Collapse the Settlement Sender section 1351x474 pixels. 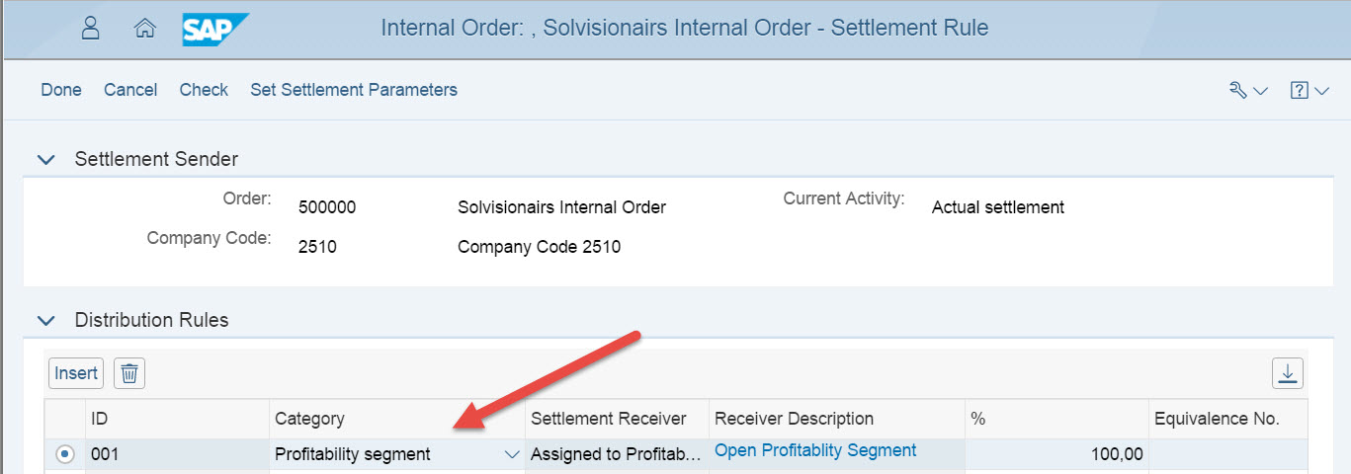point(45,159)
